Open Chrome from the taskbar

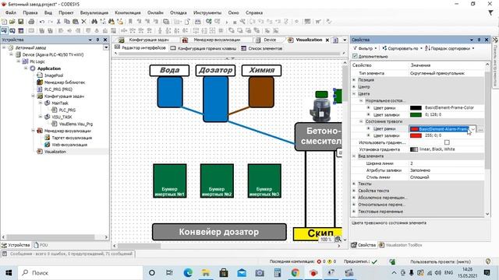coord(296,272)
